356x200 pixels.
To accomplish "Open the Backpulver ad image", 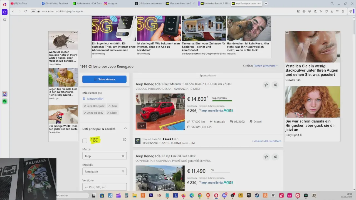I will tap(312, 47).
